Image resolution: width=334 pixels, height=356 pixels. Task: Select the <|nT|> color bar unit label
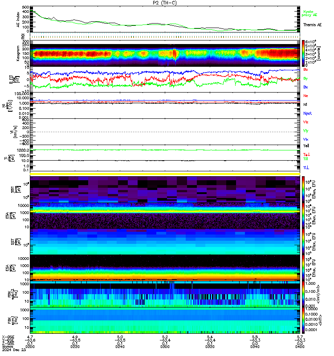(320, 320)
